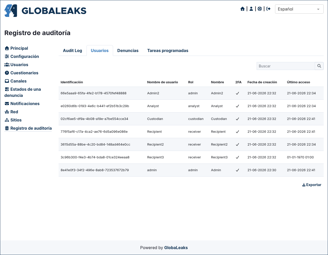Select ID 02cf6ae5-df9a-4b08-a19e-a7be554cce34

[94, 119]
